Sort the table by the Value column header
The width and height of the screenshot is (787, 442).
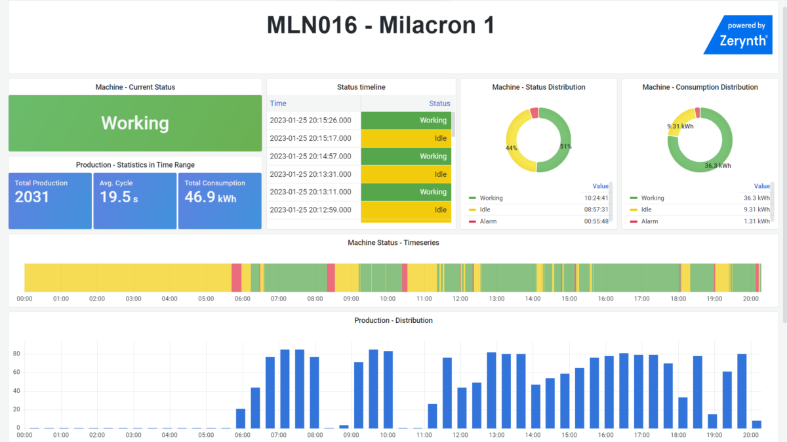600,186
